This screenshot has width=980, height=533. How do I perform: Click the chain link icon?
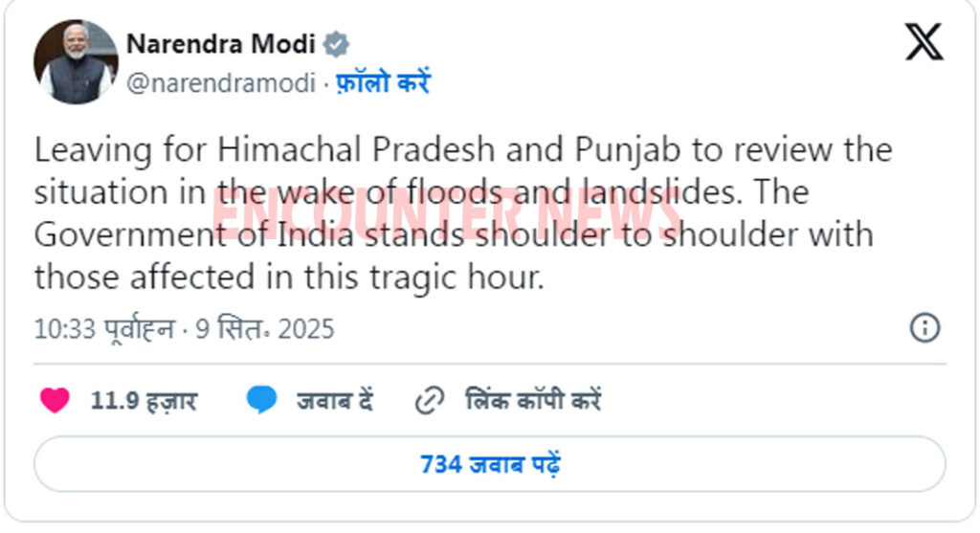point(428,400)
